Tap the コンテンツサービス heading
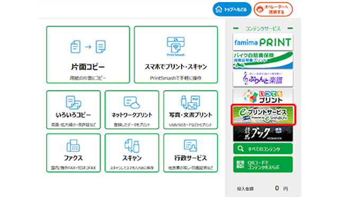Image resolution: width=339 pixels, height=197 pixels. pyautogui.click(x=263, y=29)
